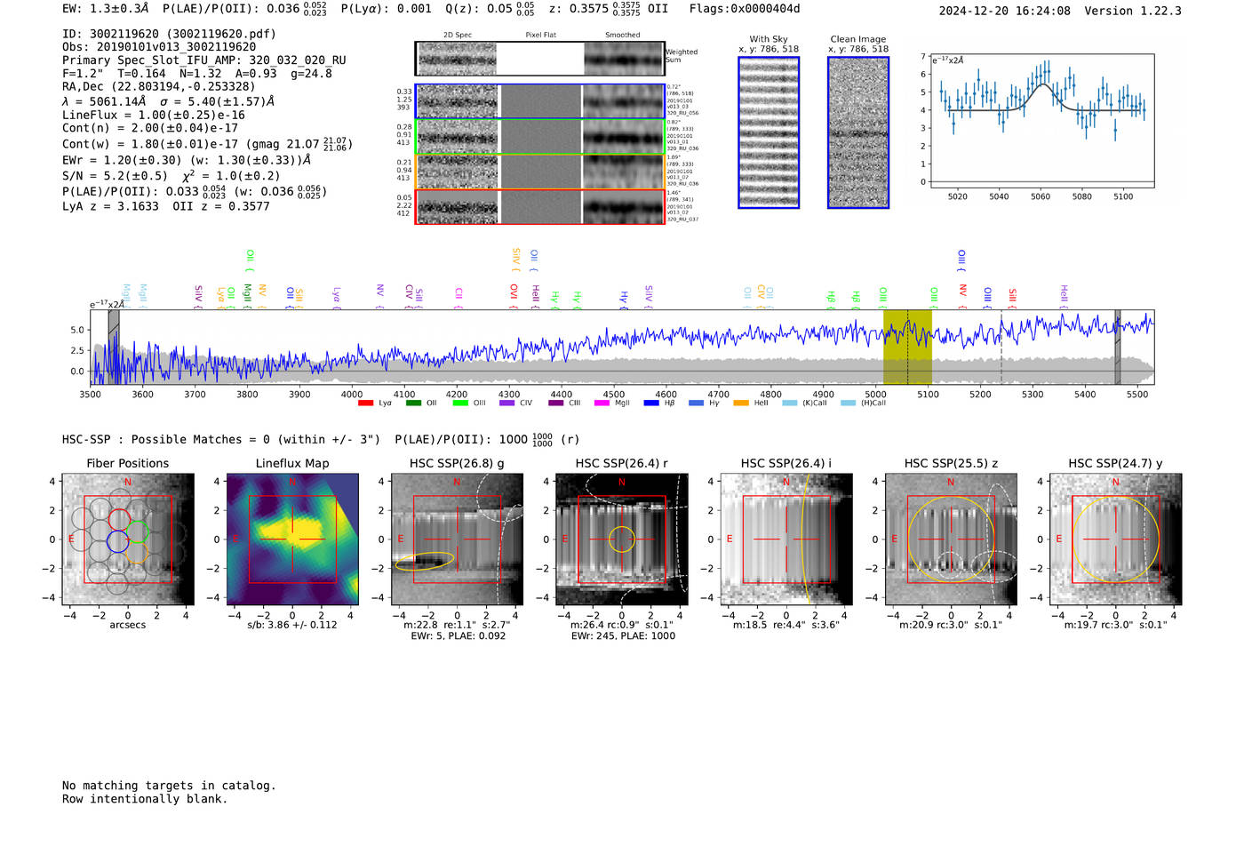Open the Fiber Positions thumbnail
The width and height of the screenshot is (1244, 847).
tap(128, 539)
